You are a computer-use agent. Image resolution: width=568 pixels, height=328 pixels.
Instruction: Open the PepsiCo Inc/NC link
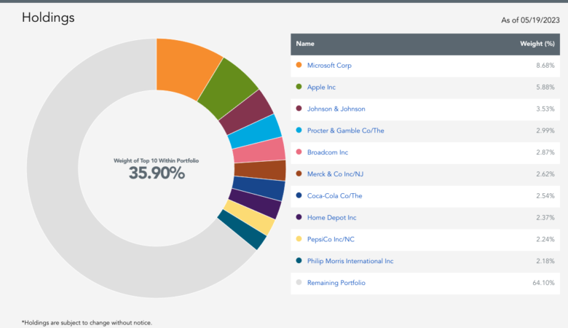(x=331, y=240)
